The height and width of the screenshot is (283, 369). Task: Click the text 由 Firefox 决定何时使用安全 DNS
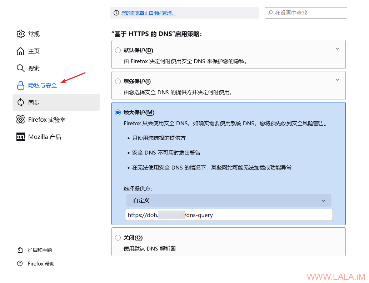point(185,61)
